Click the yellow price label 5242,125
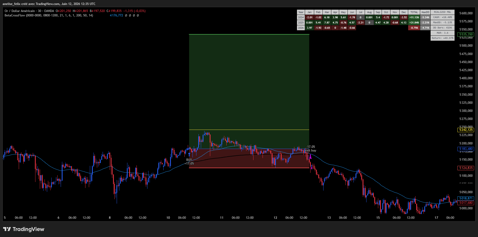 (466, 130)
